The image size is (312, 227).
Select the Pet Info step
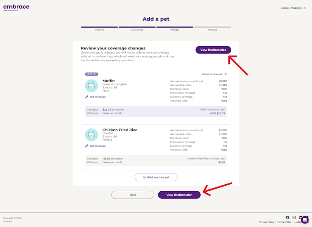click(99, 29)
